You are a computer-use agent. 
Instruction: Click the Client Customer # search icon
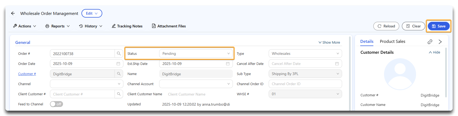119,94
